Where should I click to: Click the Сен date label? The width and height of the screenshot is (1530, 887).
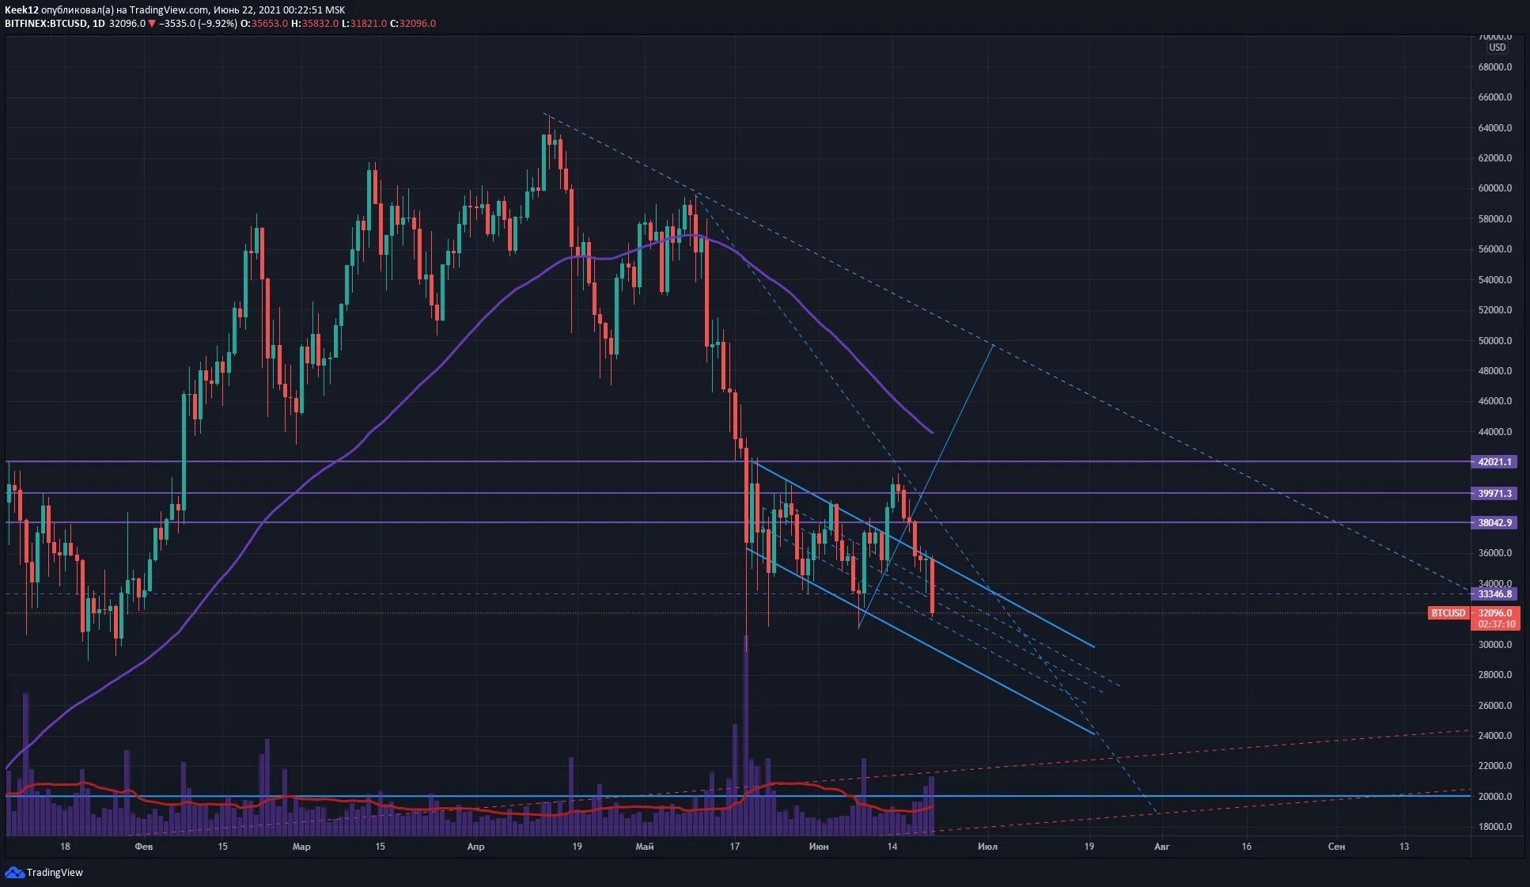point(1336,847)
